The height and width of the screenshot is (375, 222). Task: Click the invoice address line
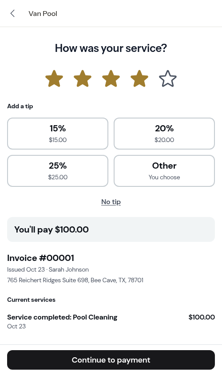tap(75, 280)
